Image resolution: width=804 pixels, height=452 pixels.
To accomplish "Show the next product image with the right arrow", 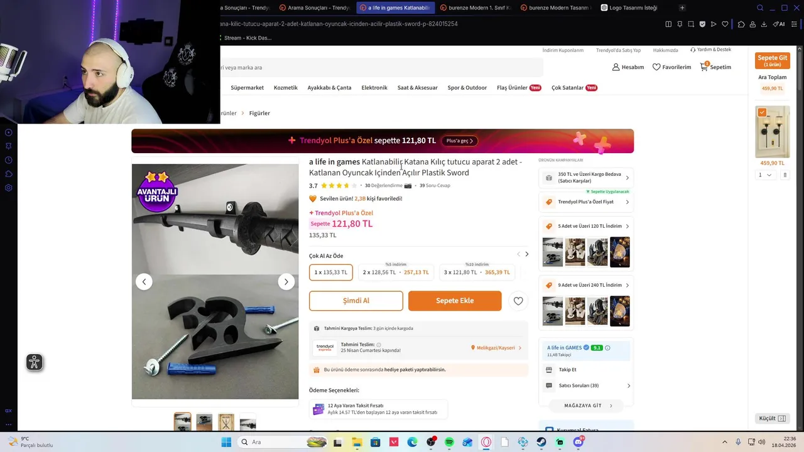I will 286,282.
